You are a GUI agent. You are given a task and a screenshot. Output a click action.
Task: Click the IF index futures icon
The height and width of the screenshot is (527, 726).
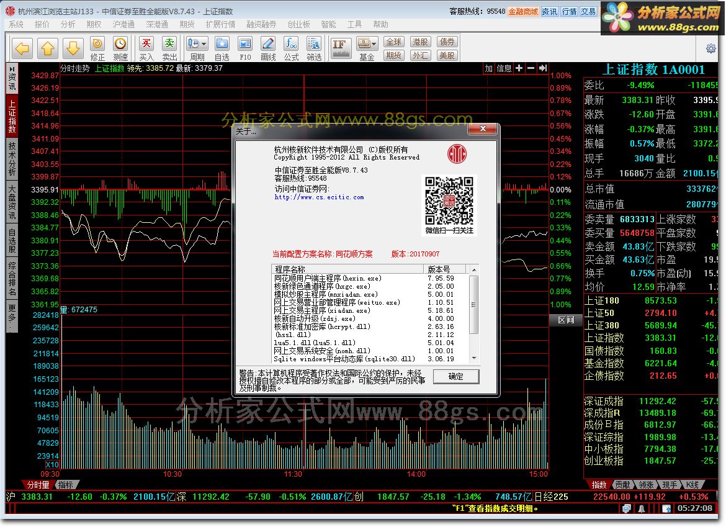click(x=341, y=48)
